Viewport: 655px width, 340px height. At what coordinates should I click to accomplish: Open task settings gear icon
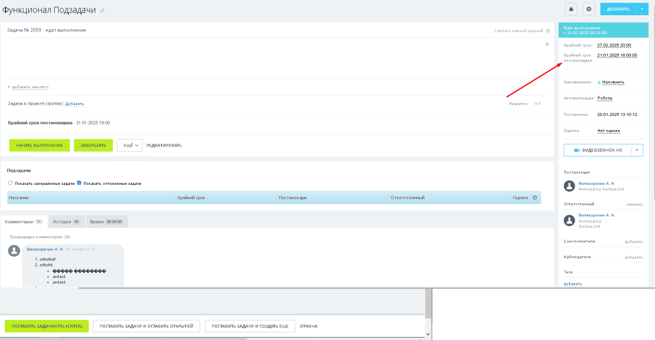pyautogui.click(x=589, y=9)
